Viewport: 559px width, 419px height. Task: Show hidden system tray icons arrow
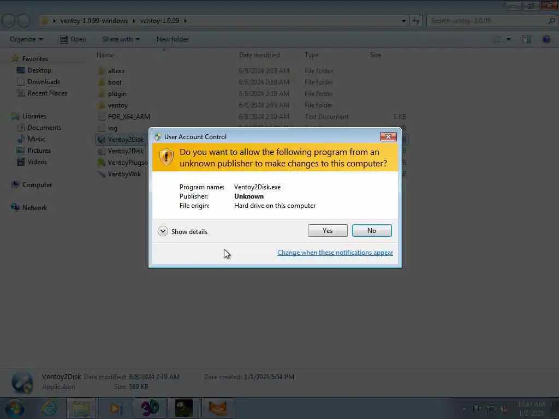464,409
